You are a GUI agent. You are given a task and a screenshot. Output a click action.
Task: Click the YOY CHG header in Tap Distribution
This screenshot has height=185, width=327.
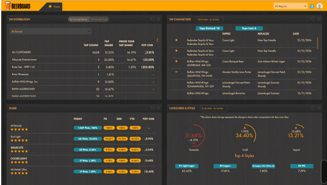(x=147, y=45)
